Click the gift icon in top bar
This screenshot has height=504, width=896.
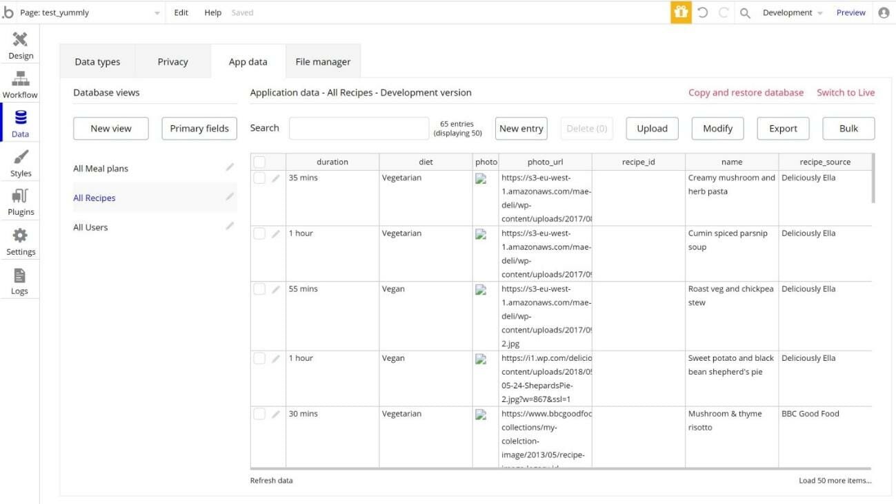click(x=680, y=12)
